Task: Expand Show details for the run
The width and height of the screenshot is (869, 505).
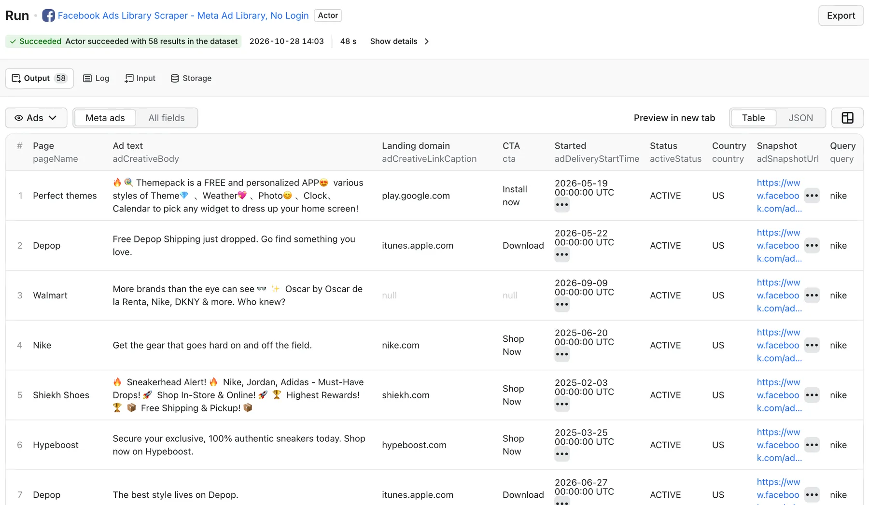Action: pos(400,42)
